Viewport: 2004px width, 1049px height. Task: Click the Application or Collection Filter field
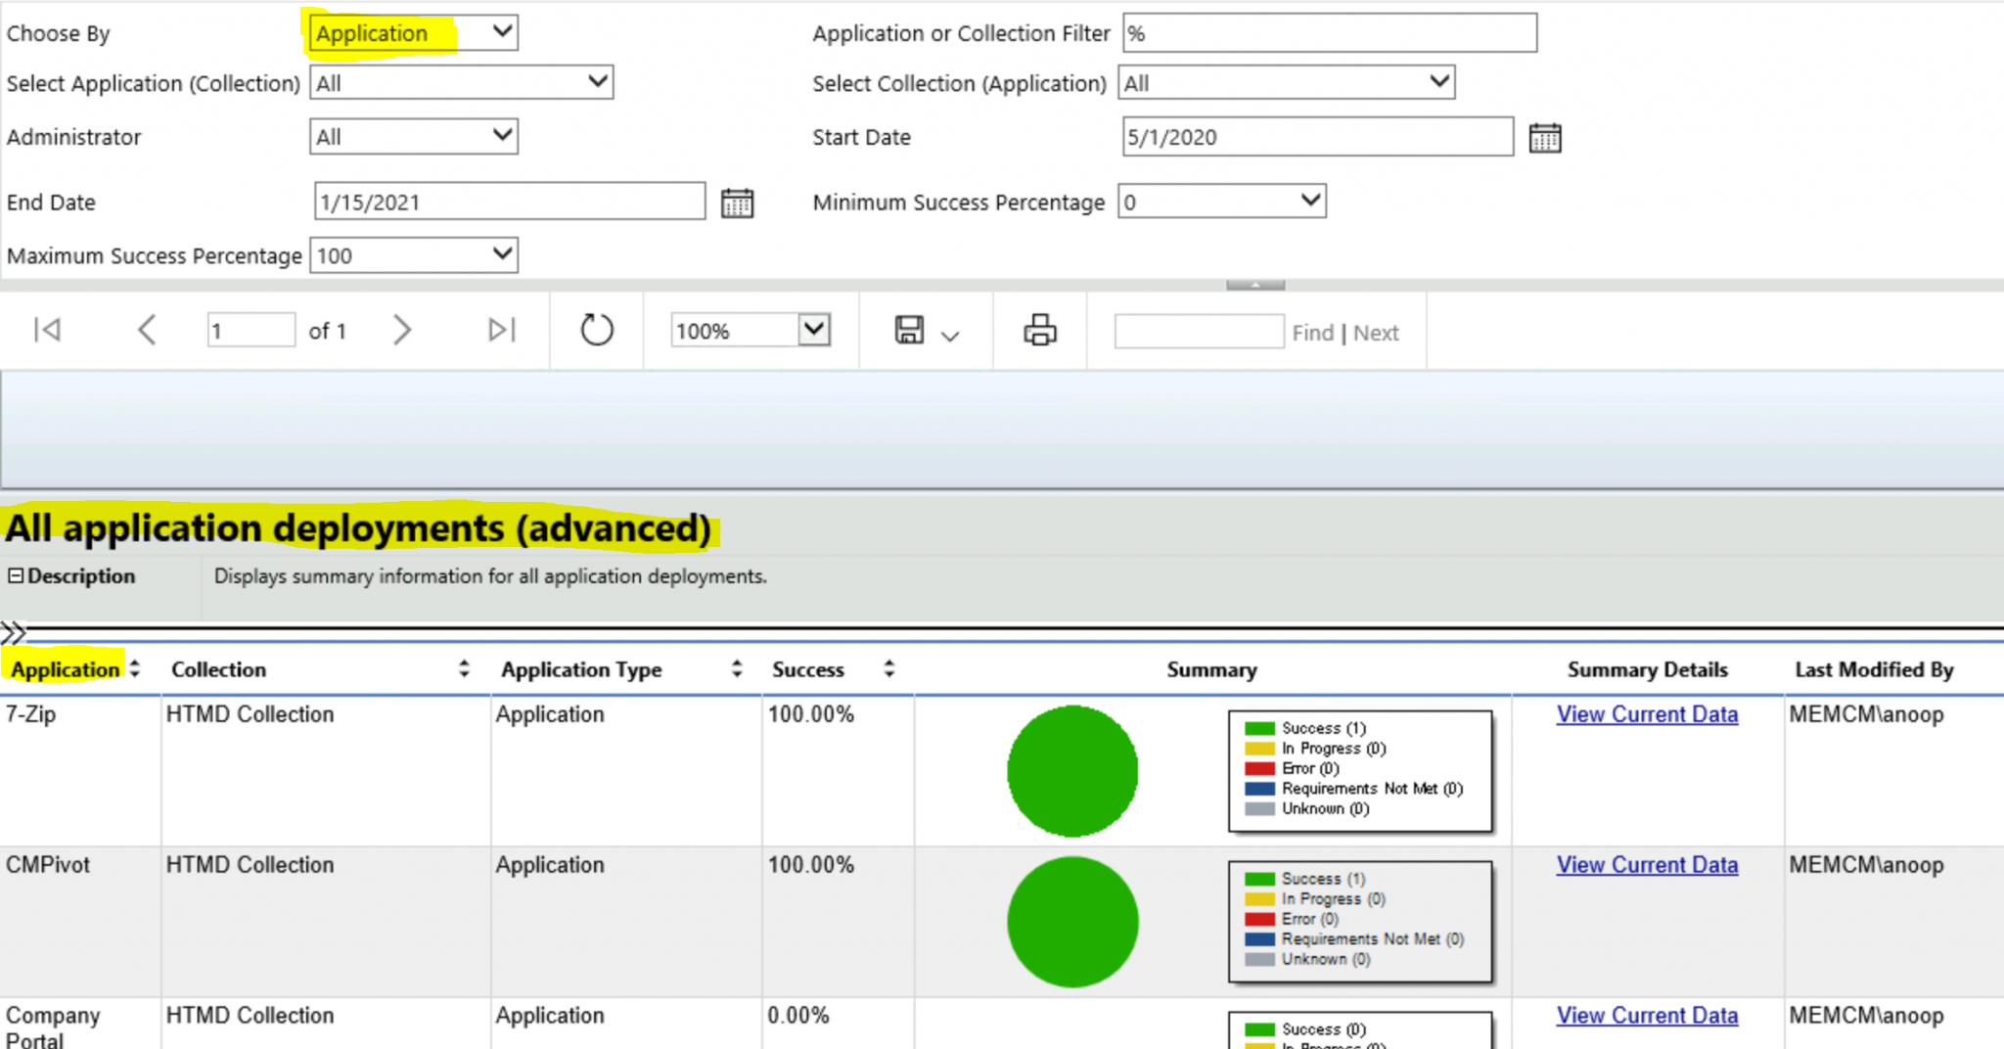1329,33
